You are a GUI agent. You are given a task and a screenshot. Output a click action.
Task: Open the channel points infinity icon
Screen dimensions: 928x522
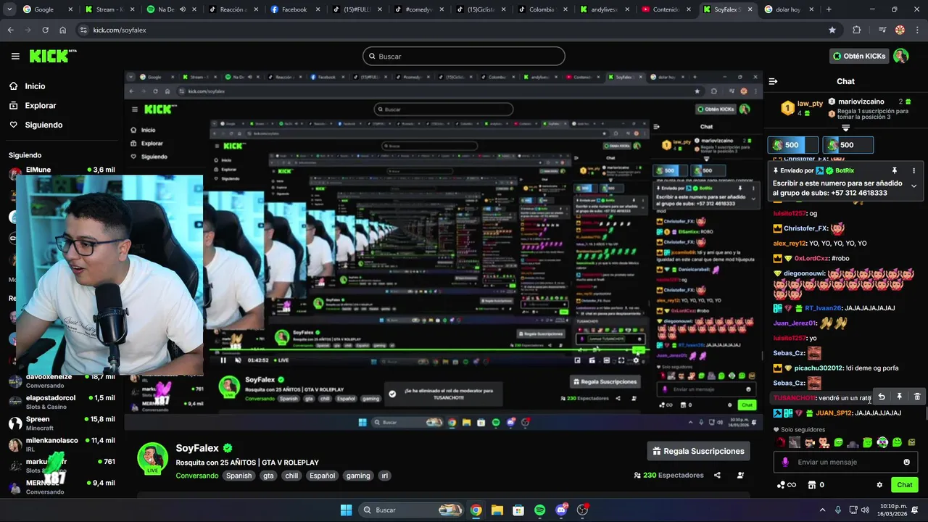[x=786, y=485]
